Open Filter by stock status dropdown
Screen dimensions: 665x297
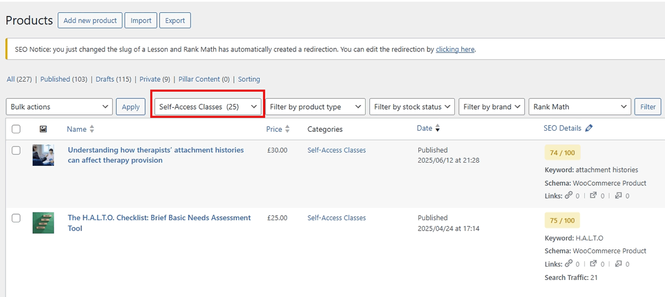pyautogui.click(x=412, y=107)
